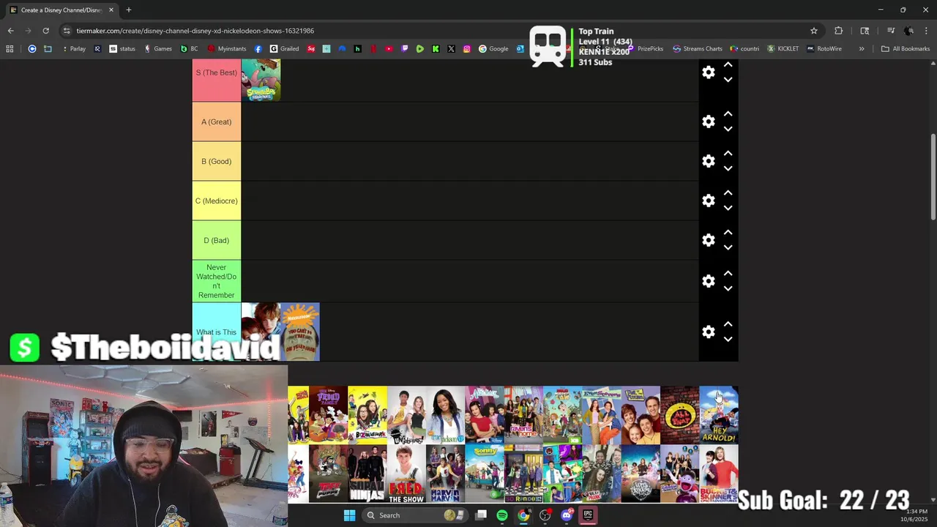Select Bucket & Skinner's Epic Adventures thumbnail
Image resolution: width=937 pixels, height=527 pixels.
[x=719, y=474]
